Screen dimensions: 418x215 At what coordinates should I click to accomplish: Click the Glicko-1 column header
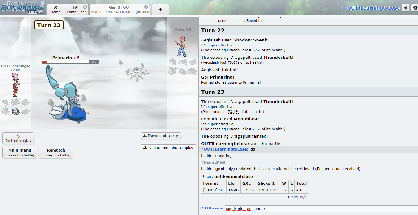coord(266,183)
